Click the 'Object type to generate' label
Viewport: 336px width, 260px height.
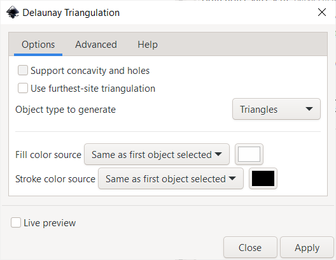[66, 110]
